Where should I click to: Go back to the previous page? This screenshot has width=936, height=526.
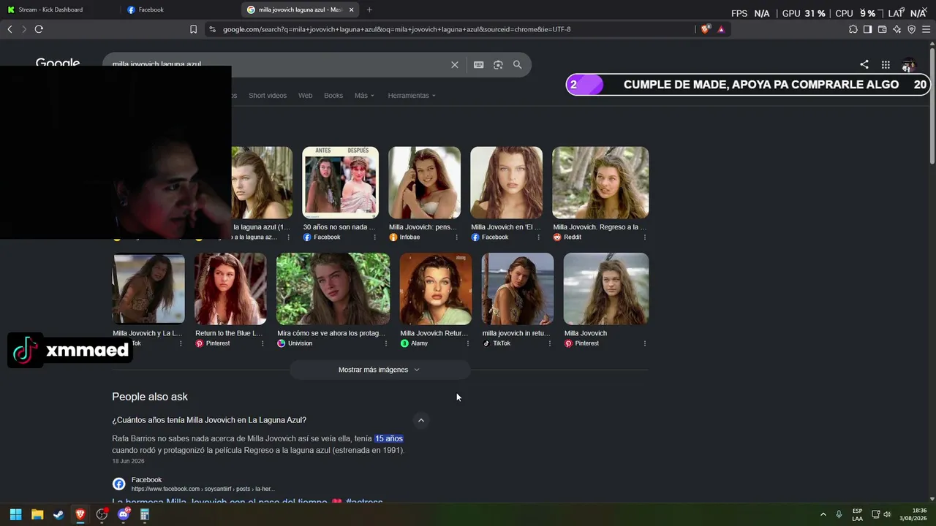(10, 29)
